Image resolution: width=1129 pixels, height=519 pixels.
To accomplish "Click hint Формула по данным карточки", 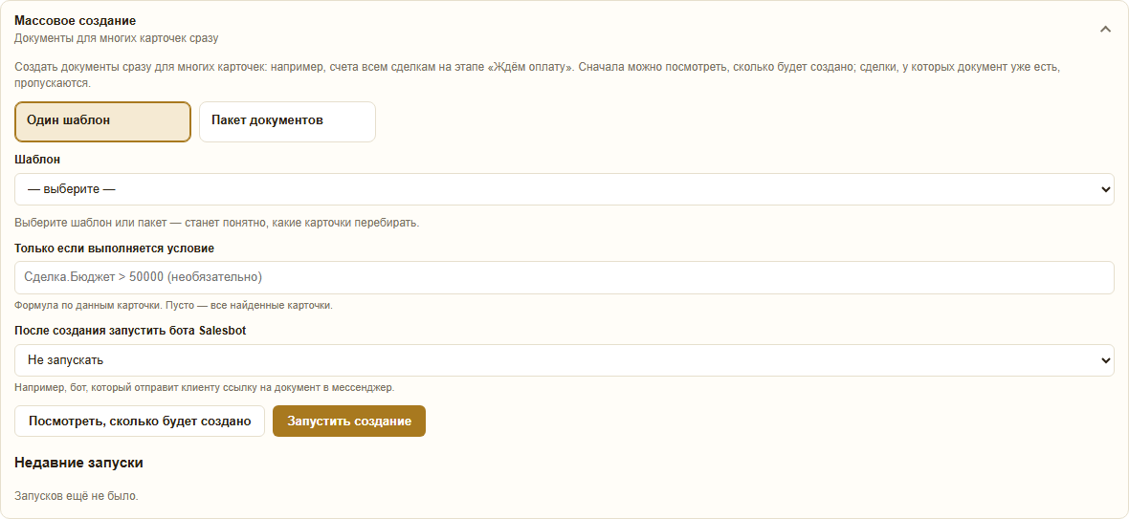I will click(x=173, y=306).
